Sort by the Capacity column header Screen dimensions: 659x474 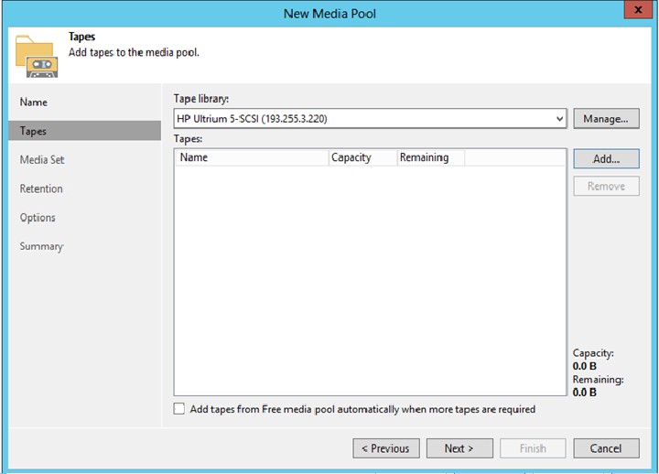pyautogui.click(x=362, y=157)
